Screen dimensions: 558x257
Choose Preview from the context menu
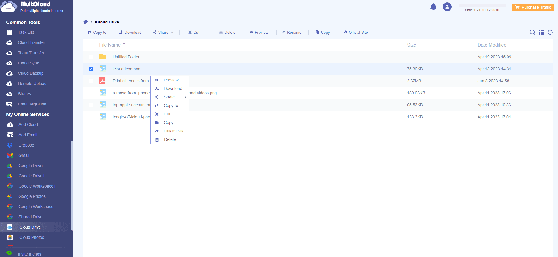(x=170, y=80)
